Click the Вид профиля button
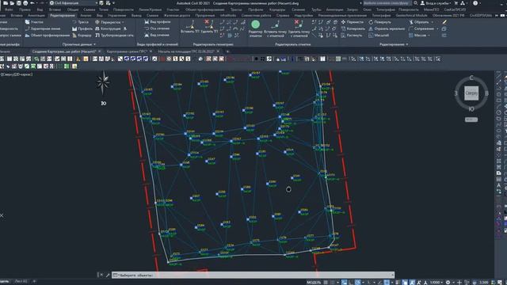This screenshot has width=507, height=285. (158, 22)
